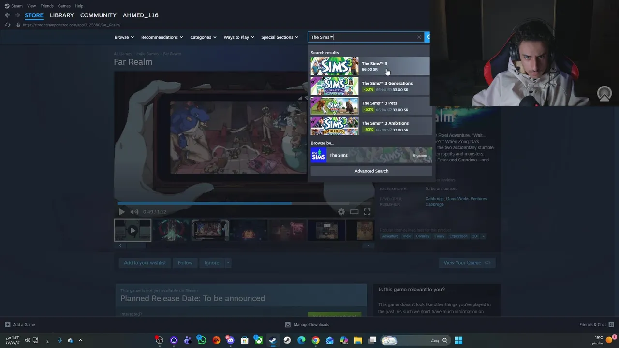619x348 pixels.
Task: Open Manage Downloads at the bottom
Action: pos(307,325)
